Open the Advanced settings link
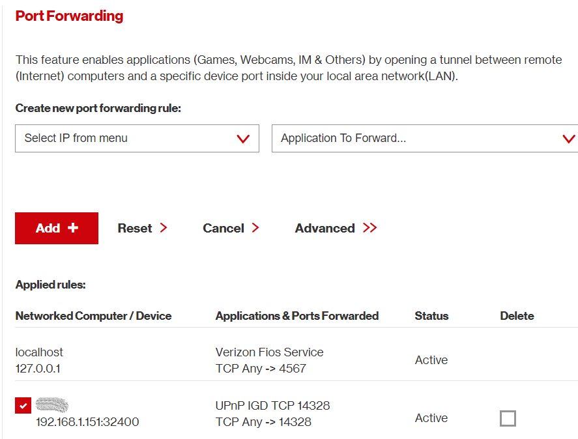The width and height of the screenshot is (578, 439). coord(336,228)
